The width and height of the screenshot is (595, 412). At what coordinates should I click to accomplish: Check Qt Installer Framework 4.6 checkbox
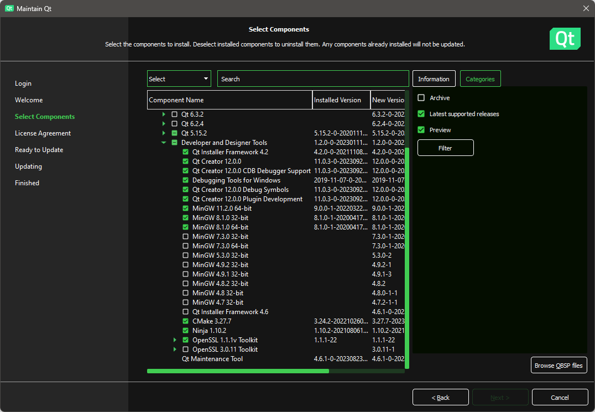[186, 312]
